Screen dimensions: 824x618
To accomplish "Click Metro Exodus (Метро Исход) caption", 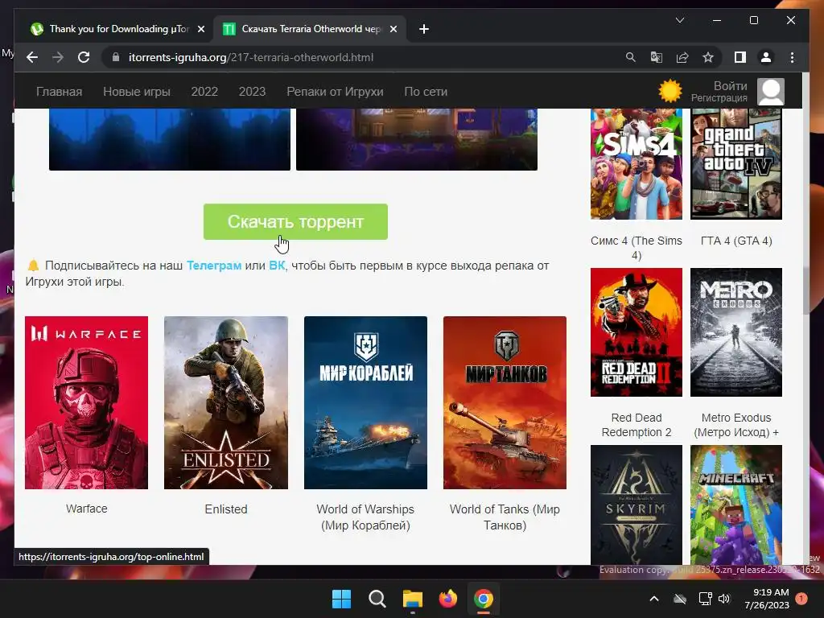I will tap(736, 425).
